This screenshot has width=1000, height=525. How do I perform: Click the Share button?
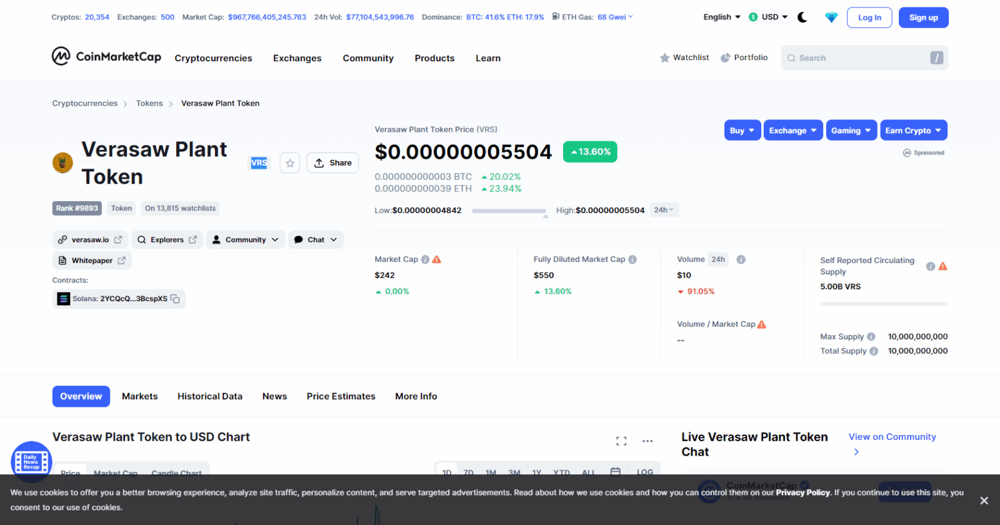pos(332,163)
